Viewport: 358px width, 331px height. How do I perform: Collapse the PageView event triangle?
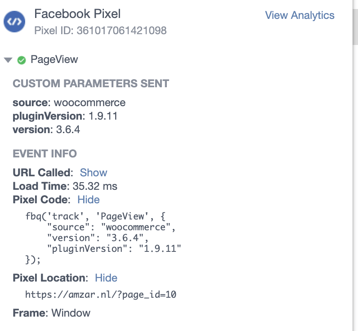coord(8,60)
